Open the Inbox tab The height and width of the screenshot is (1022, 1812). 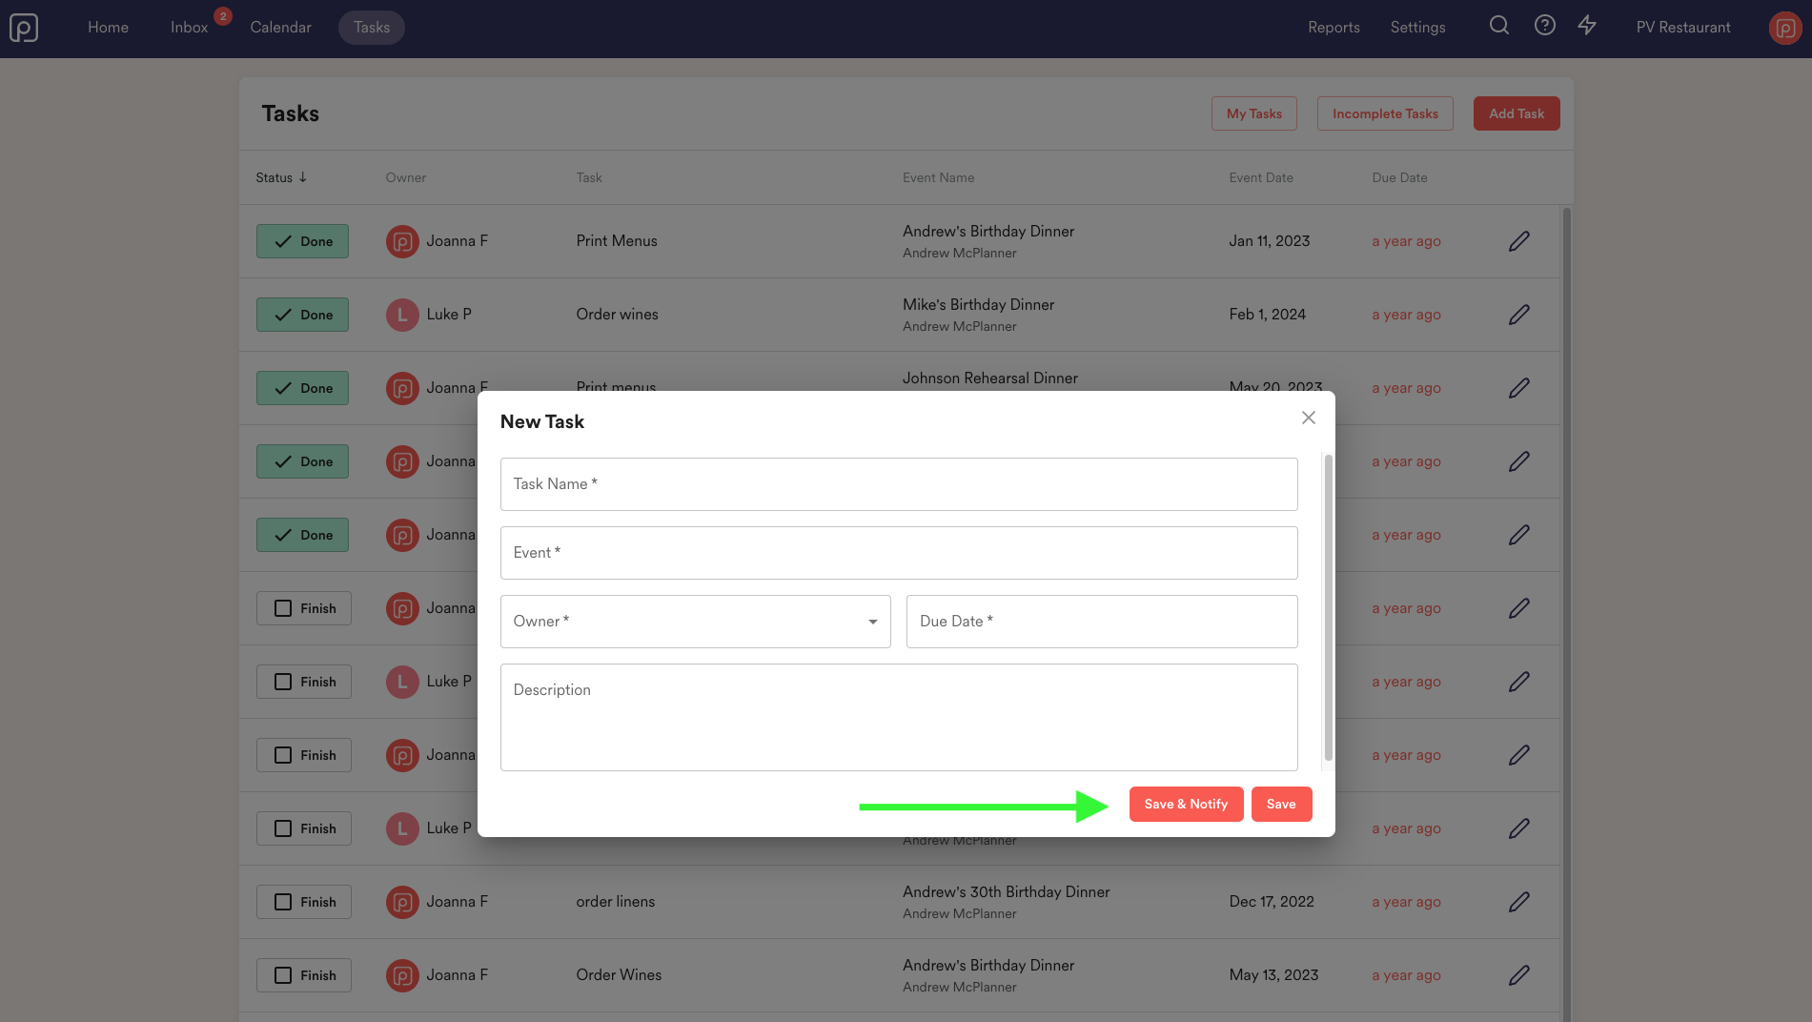coord(189,28)
